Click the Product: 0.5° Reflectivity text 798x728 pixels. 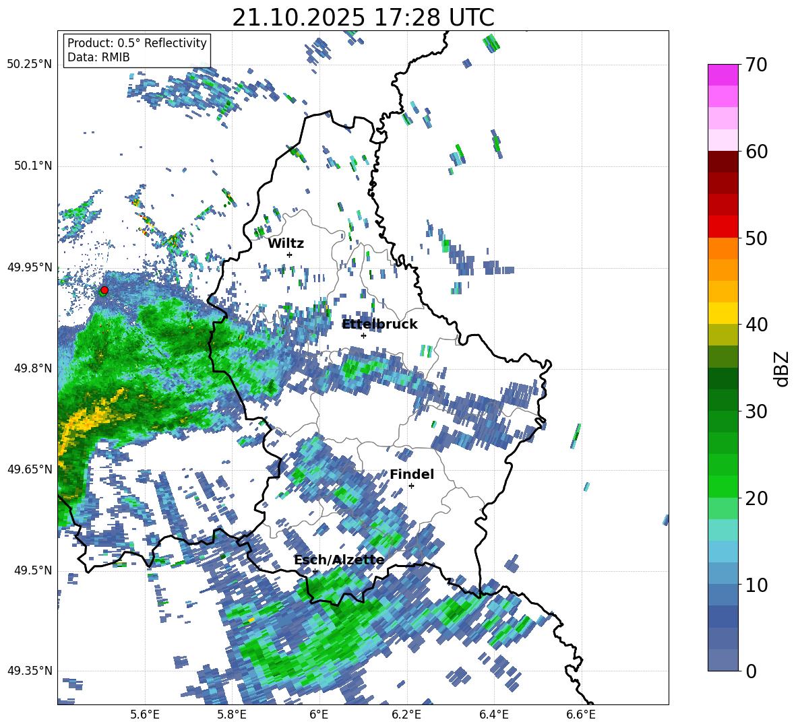click(x=137, y=43)
